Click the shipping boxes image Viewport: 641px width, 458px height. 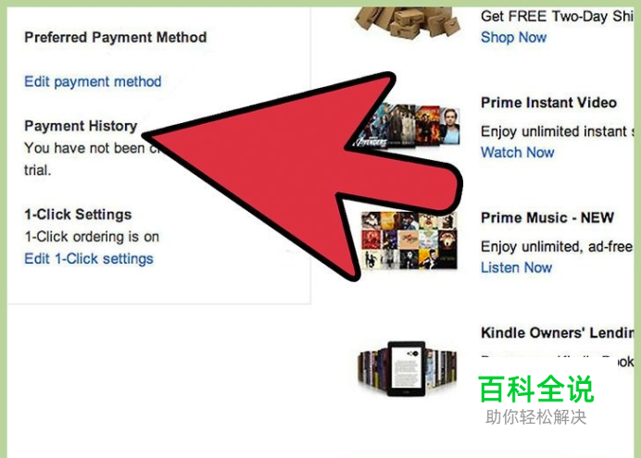coord(408,22)
